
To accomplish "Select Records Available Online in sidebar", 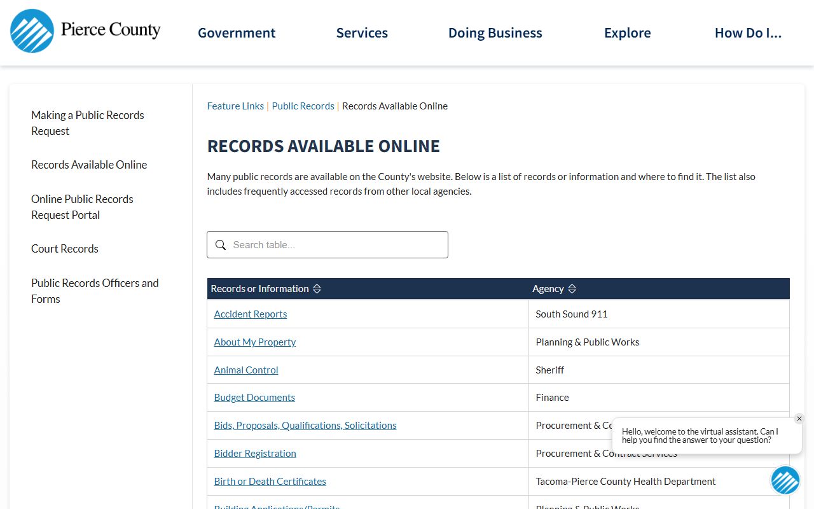I will point(89,165).
